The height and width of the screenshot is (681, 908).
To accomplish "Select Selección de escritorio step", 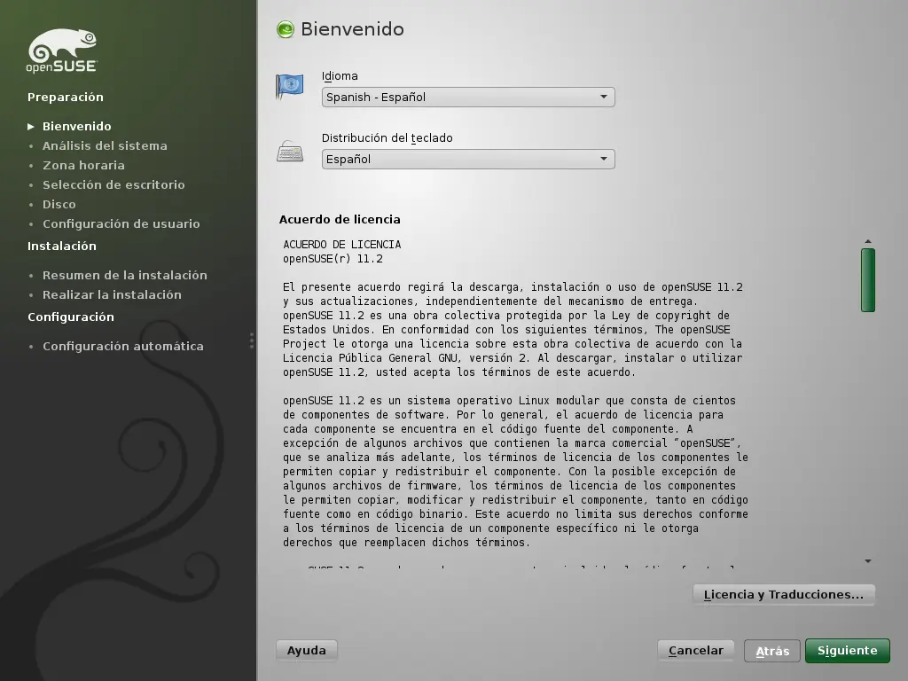I will coord(113,184).
